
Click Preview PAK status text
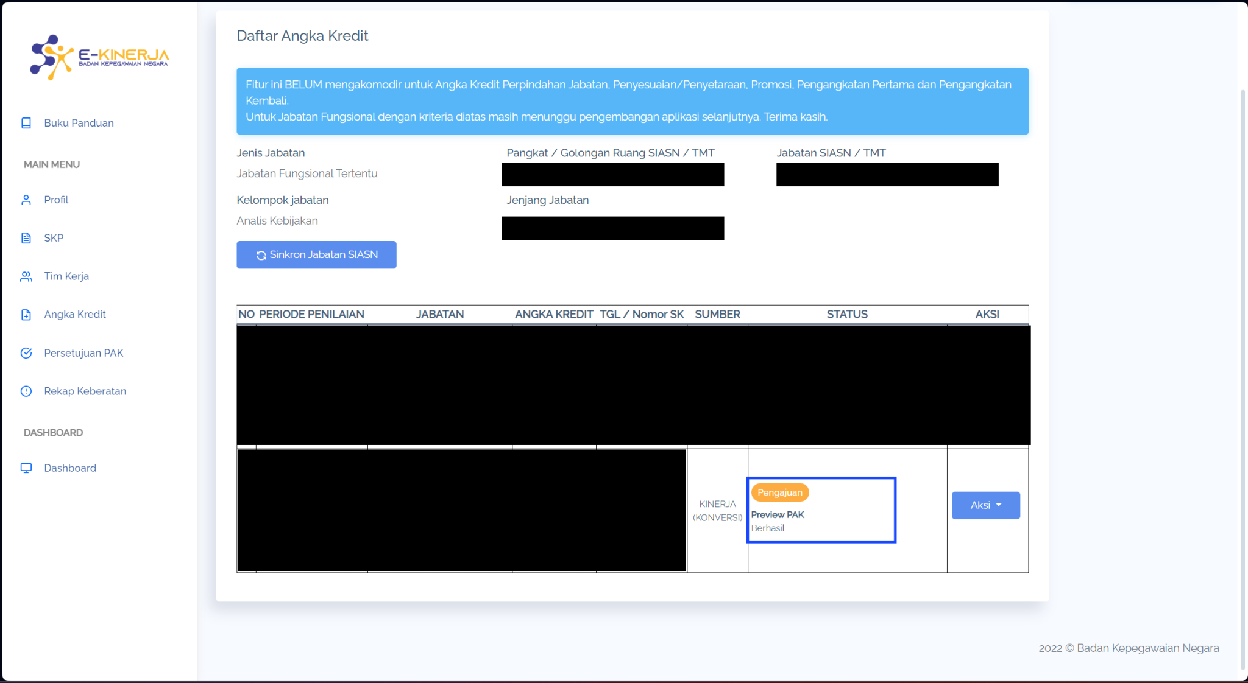click(x=778, y=515)
